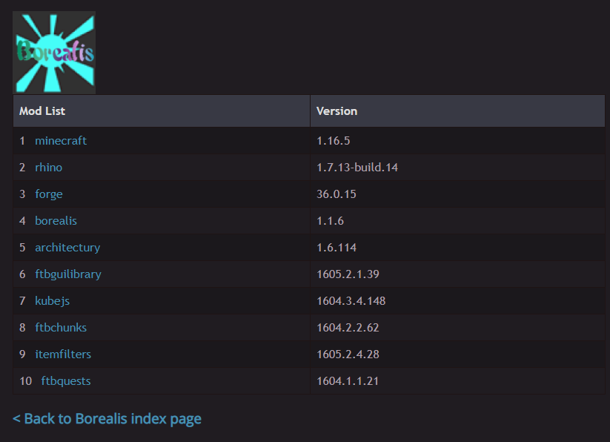This screenshot has width=610, height=442.
Task: Select the architectury mod link
Action: click(67, 248)
